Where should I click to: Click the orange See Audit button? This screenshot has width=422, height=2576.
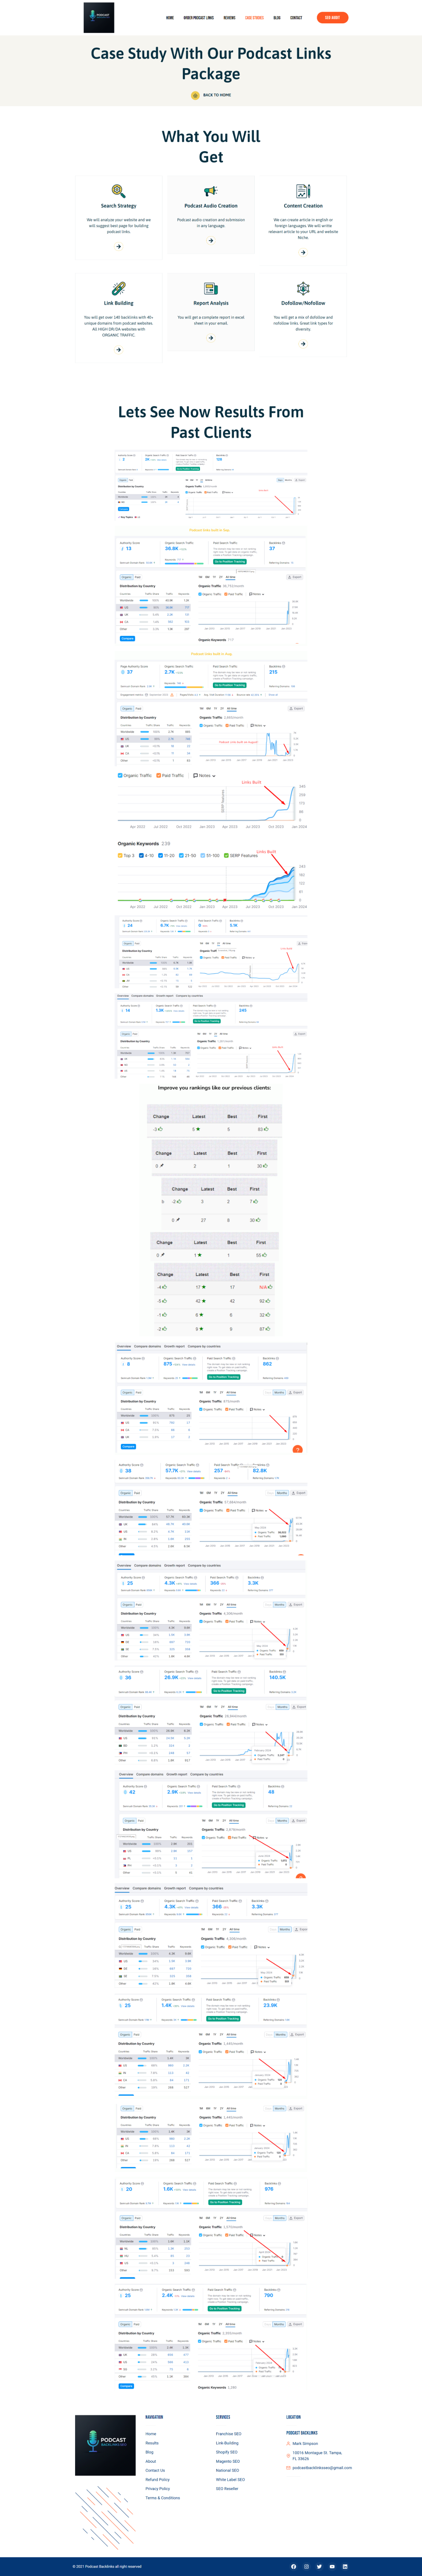(x=332, y=17)
